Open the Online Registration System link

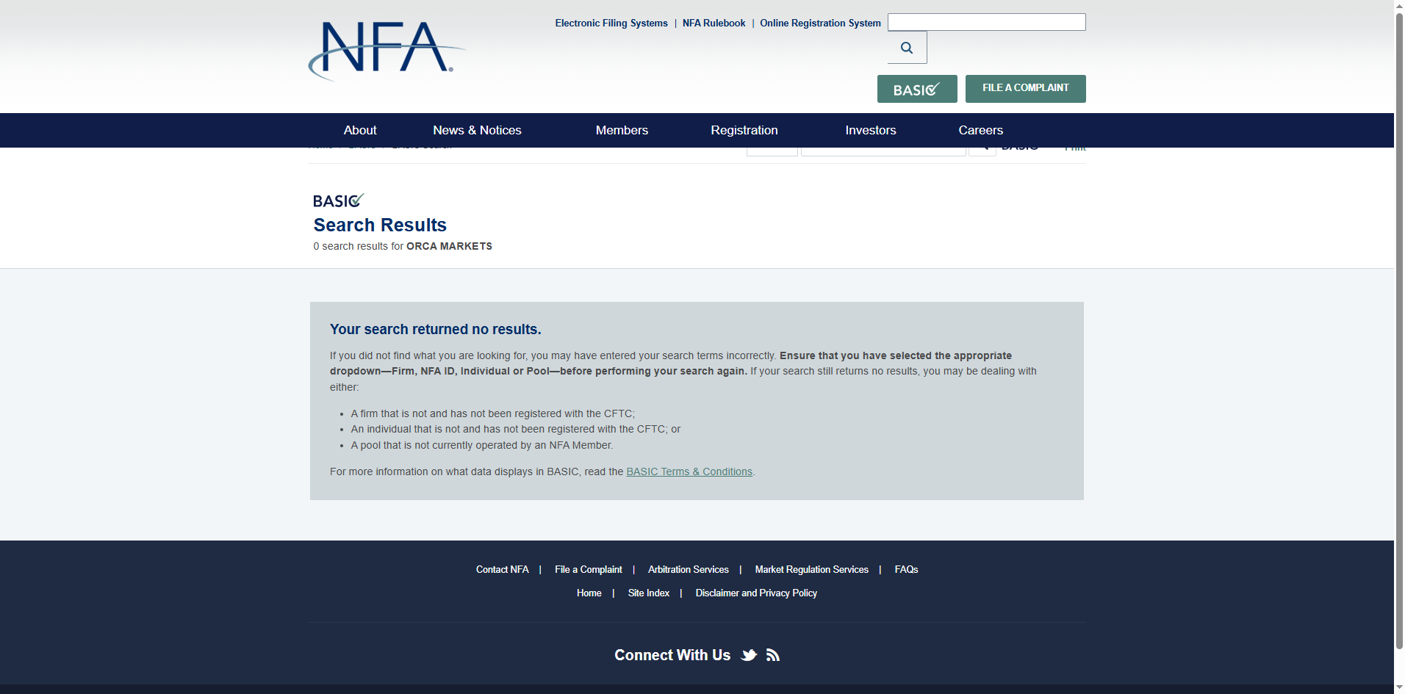(820, 24)
